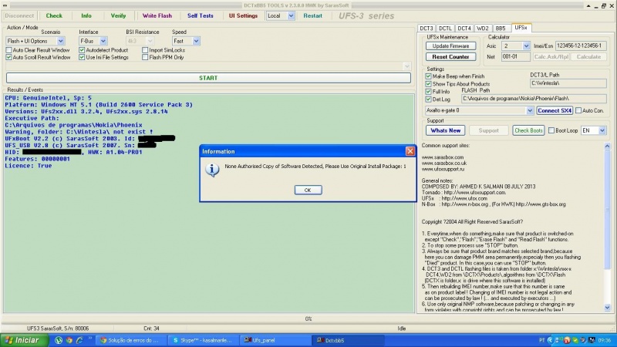
Task: Click the support notes scroll-up arrow
Action: 607,146
